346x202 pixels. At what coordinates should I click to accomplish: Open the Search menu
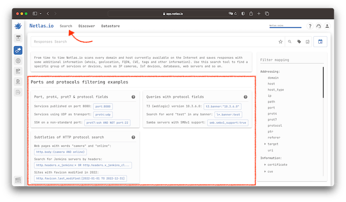(x=66, y=26)
